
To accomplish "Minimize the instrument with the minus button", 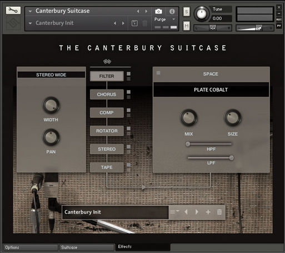I will pos(279,13).
